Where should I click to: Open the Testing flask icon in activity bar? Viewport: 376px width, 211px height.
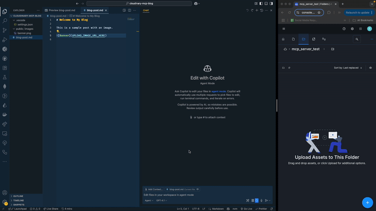click(5, 77)
